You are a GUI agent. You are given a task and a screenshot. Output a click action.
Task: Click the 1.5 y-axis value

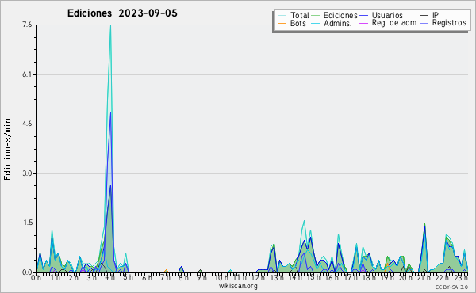[x=27, y=223]
